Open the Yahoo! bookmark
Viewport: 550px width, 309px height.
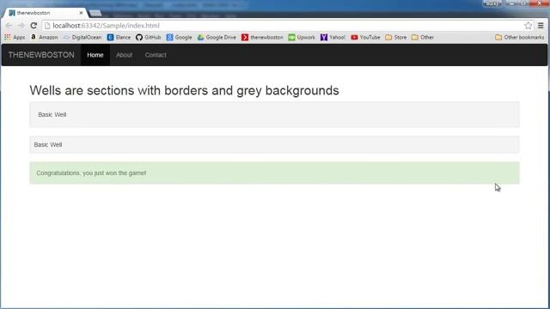(333, 37)
